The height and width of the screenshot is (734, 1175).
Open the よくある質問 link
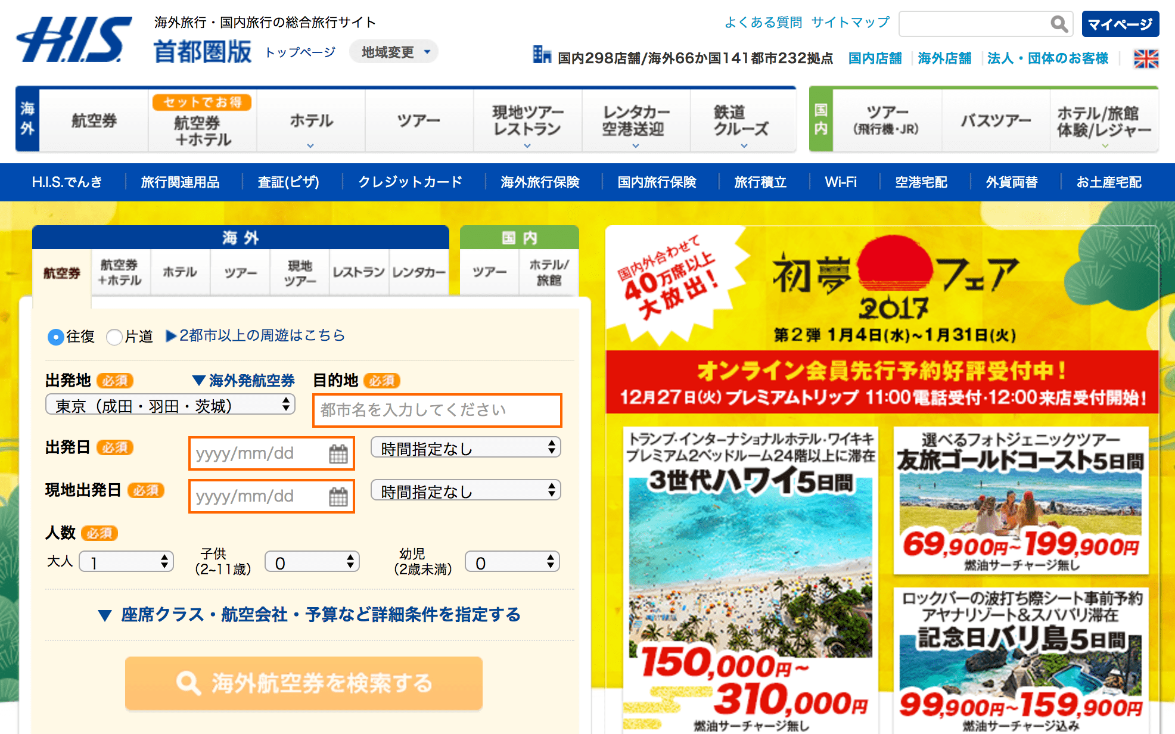click(763, 22)
